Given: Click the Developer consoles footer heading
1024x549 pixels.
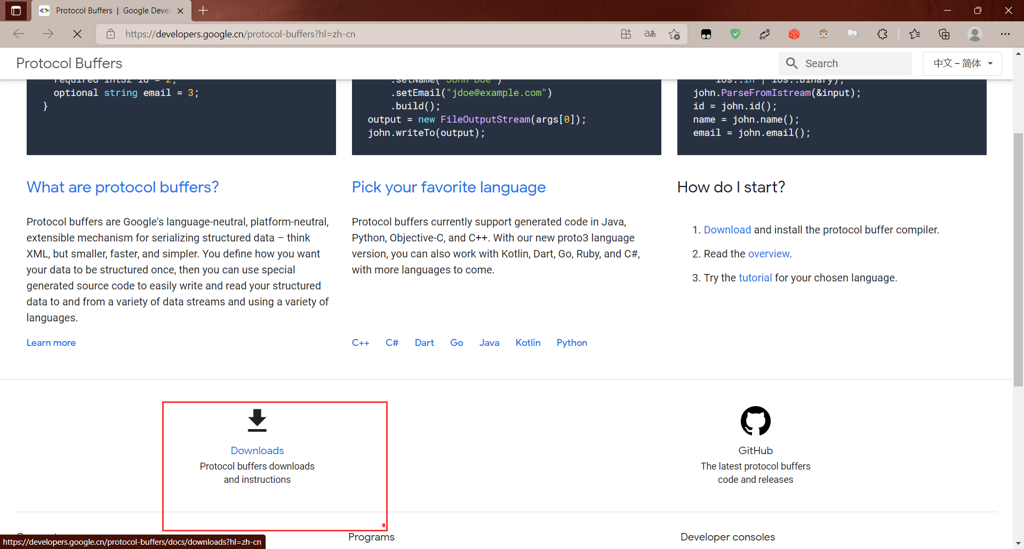Looking at the screenshot, I should (x=727, y=537).
